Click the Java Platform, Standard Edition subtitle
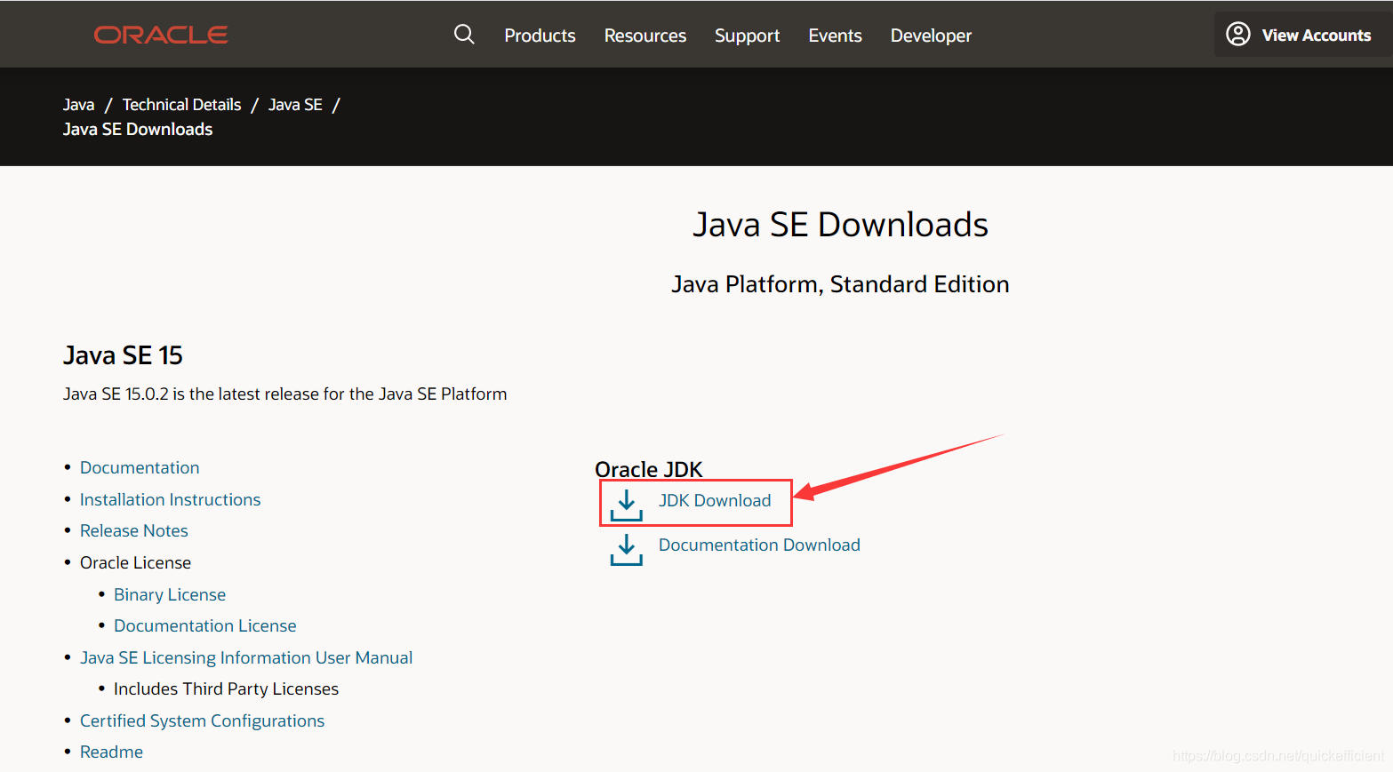1393x772 pixels. tap(840, 284)
